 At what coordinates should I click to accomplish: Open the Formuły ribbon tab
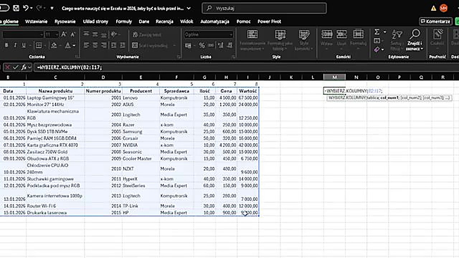tap(124, 21)
